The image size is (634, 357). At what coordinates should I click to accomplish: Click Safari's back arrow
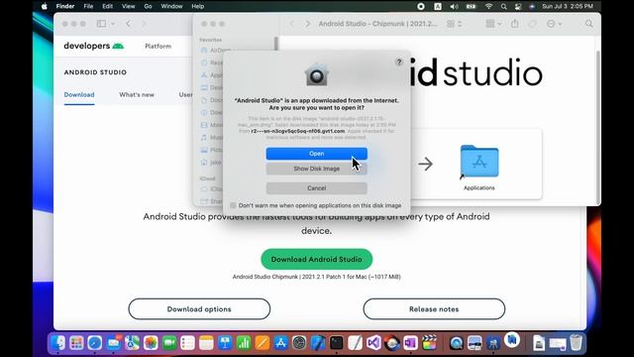point(129,24)
